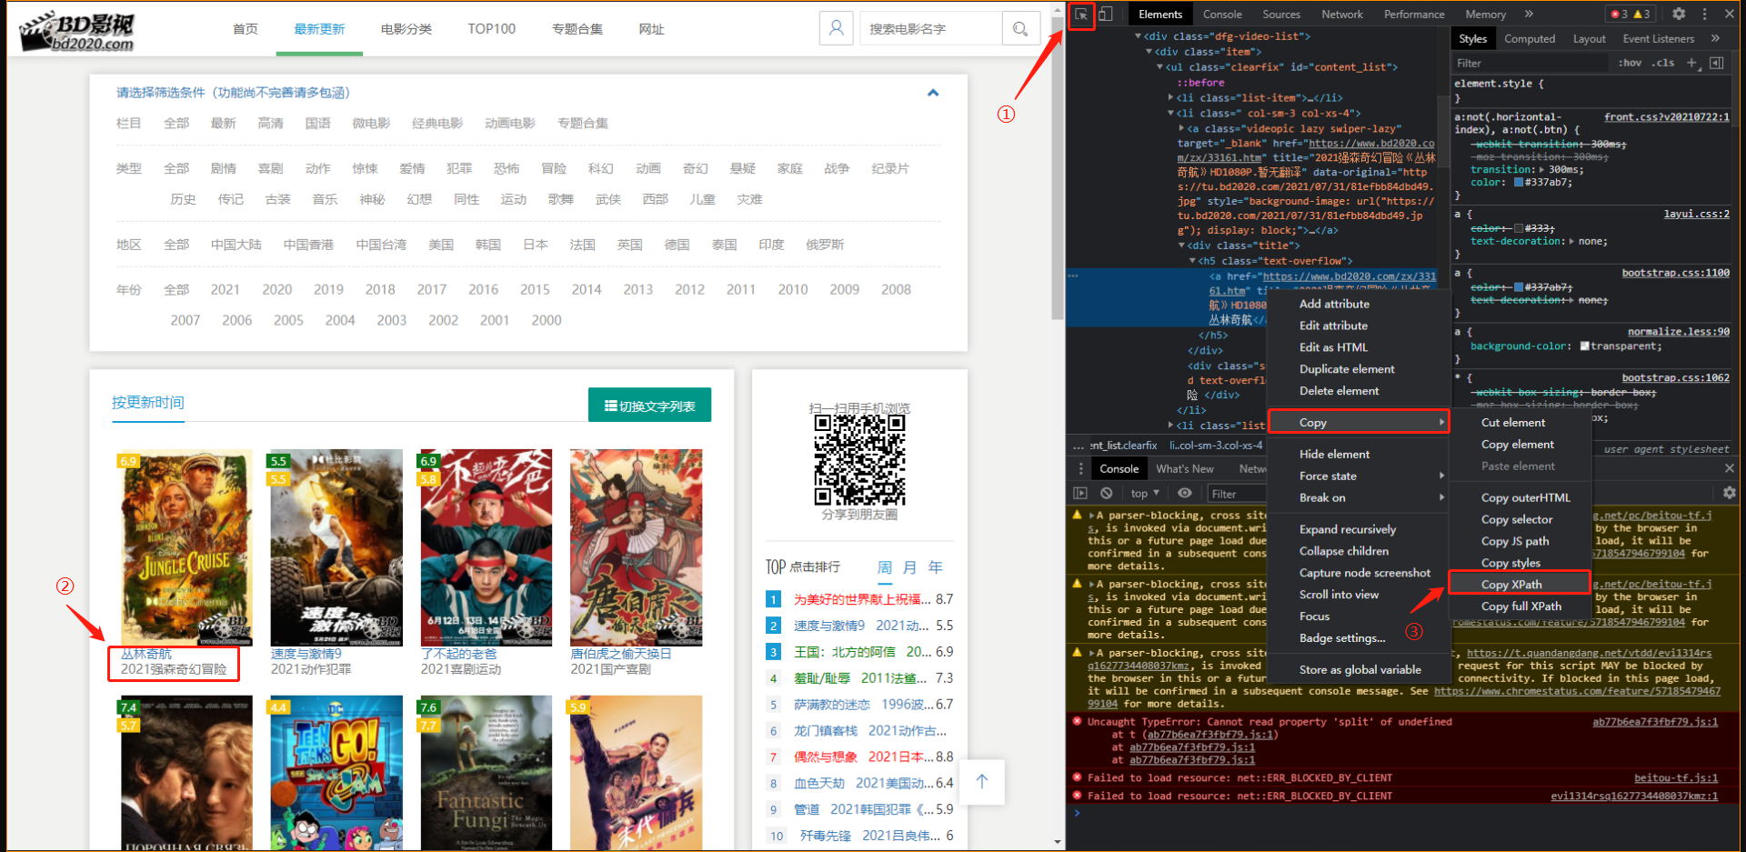This screenshot has height=852, width=1746.
Task: Switch to the Computed styles tab
Action: (x=1530, y=39)
